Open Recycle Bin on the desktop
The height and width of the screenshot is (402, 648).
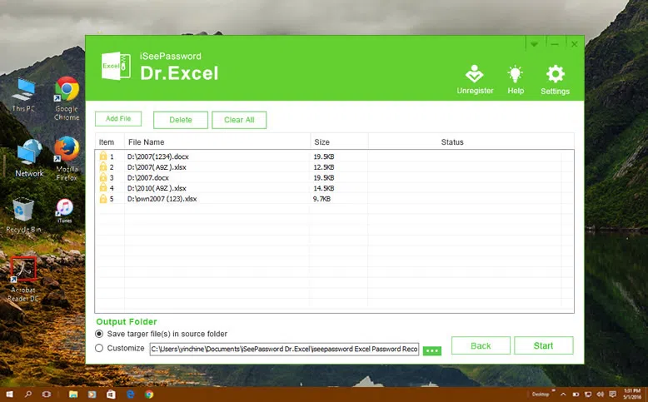[23, 211]
